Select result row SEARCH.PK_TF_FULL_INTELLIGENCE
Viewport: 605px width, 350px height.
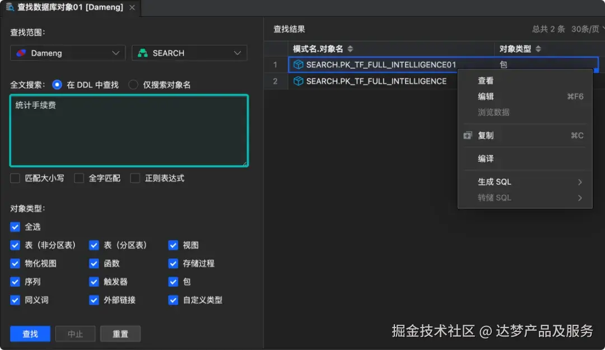[x=373, y=81]
